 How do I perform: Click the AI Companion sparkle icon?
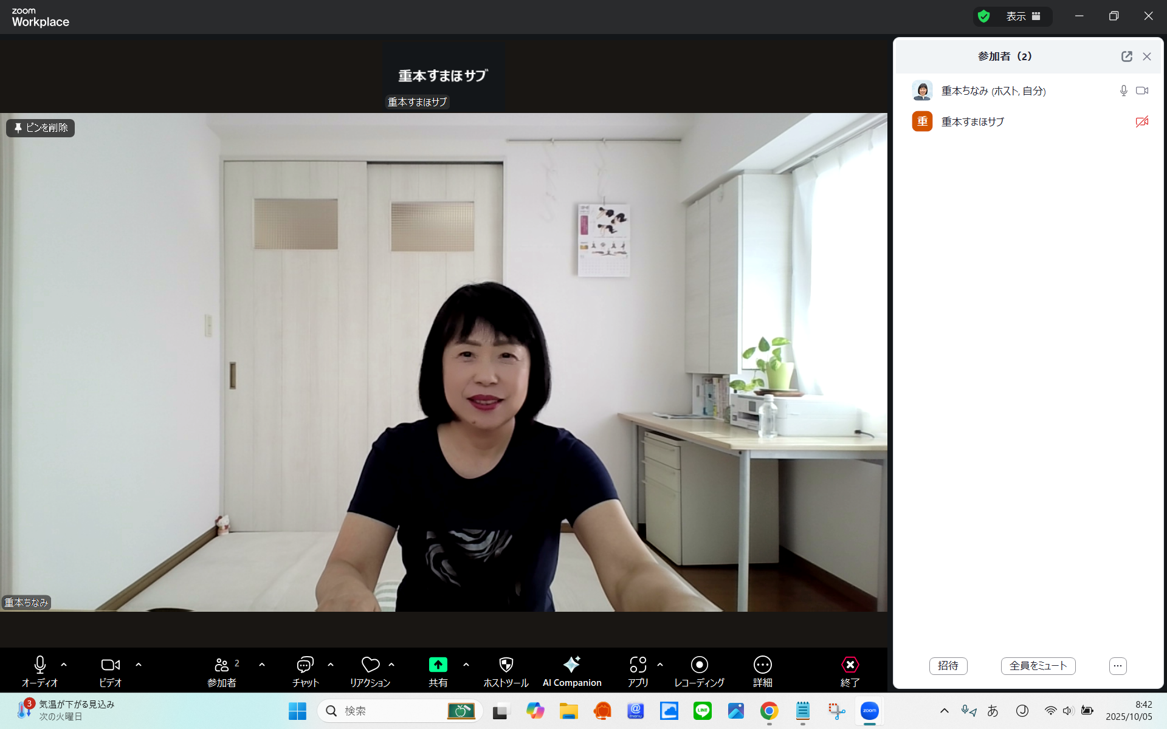tap(571, 665)
